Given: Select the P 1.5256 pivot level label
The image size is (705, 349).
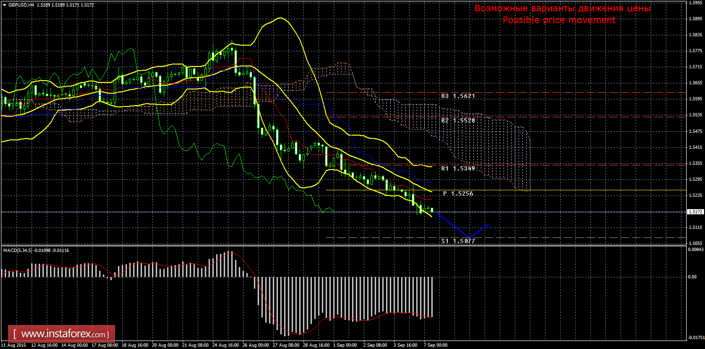Looking at the screenshot, I should pyautogui.click(x=458, y=194).
